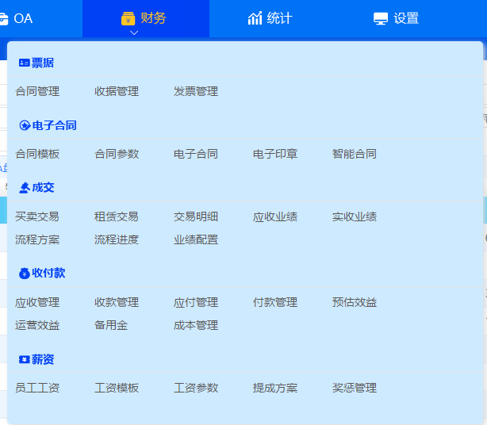Open 发票管理 menu entry

click(196, 91)
